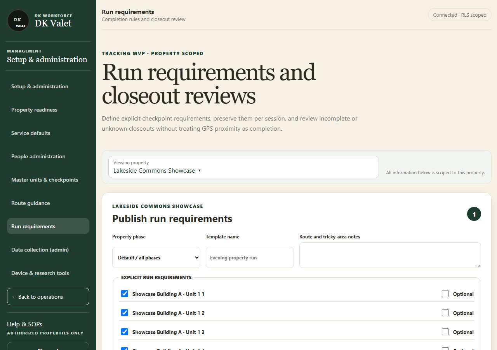The width and height of the screenshot is (497, 350).
Task: Open Data collection (admin) page
Action: (48, 250)
